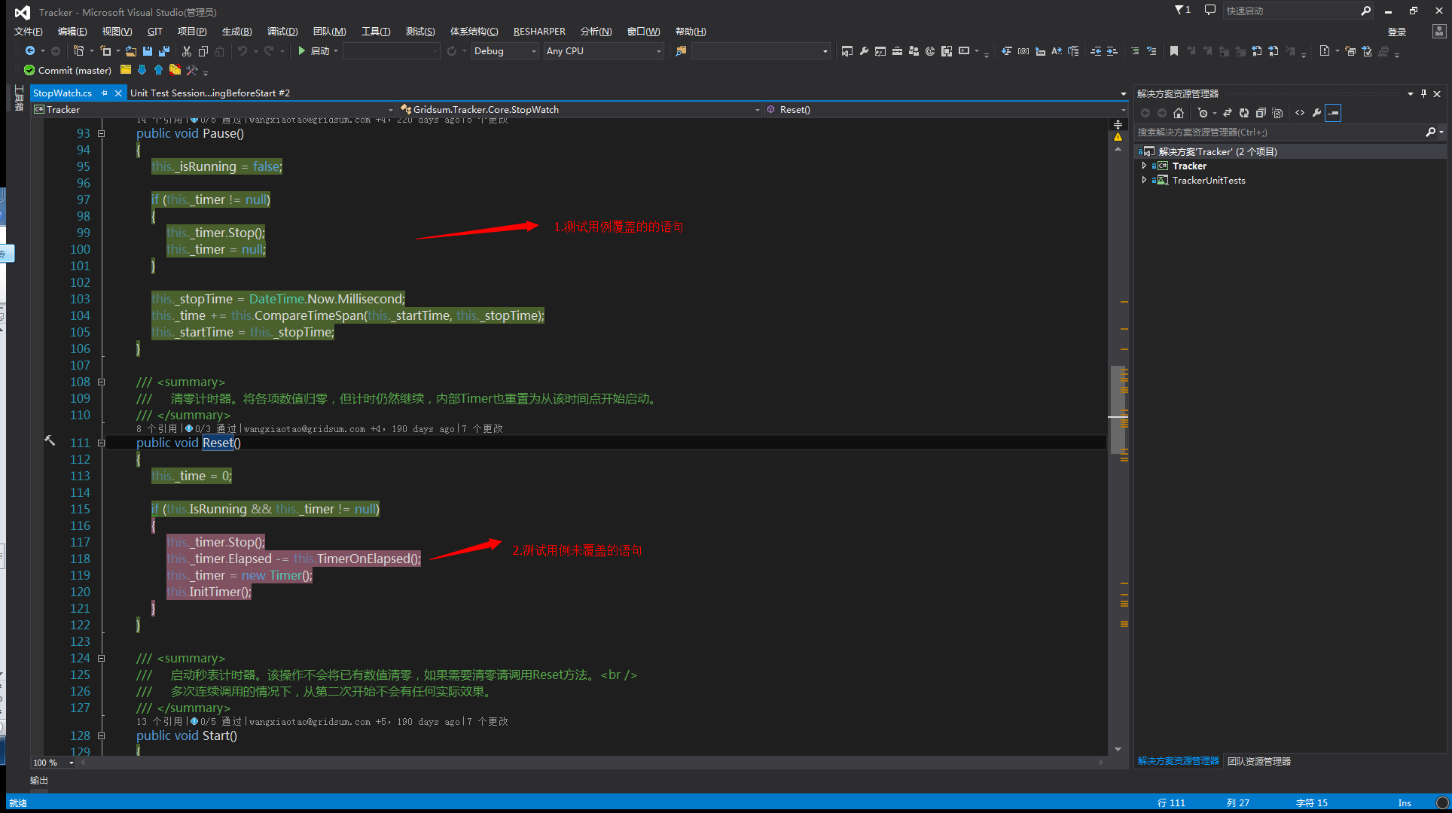Click the toolbox icon in toolbar

tap(897, 51)
